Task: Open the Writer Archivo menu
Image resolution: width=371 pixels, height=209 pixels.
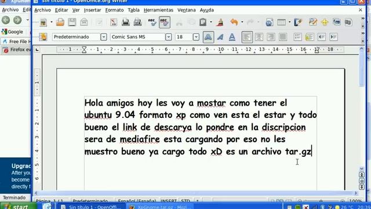Action: coord(42,10)
